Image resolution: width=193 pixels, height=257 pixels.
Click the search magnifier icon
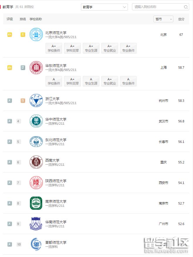coord(186,6)
